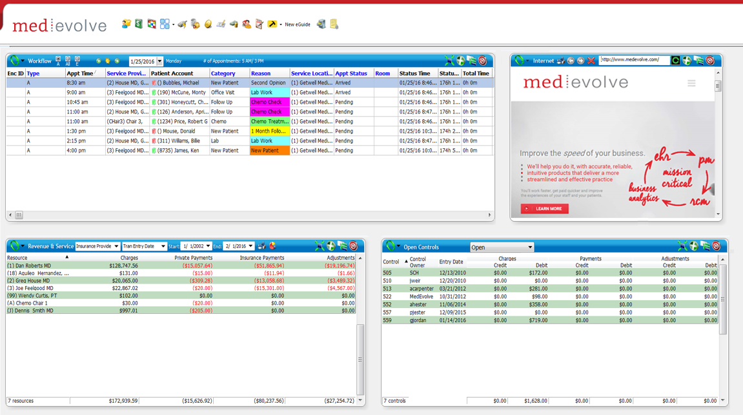Click the blue four-squares dashboard layout icon

pos(165,24)
